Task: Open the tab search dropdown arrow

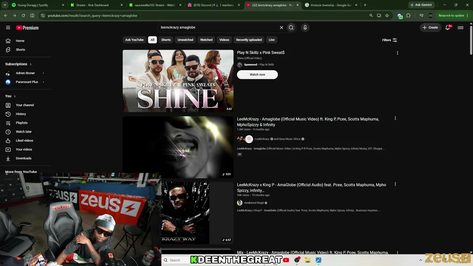Action: (x=4, y=5)
